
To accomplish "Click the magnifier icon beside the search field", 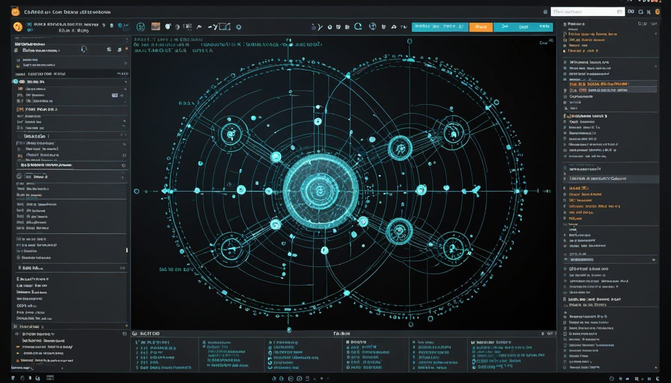I will point(546,11).
